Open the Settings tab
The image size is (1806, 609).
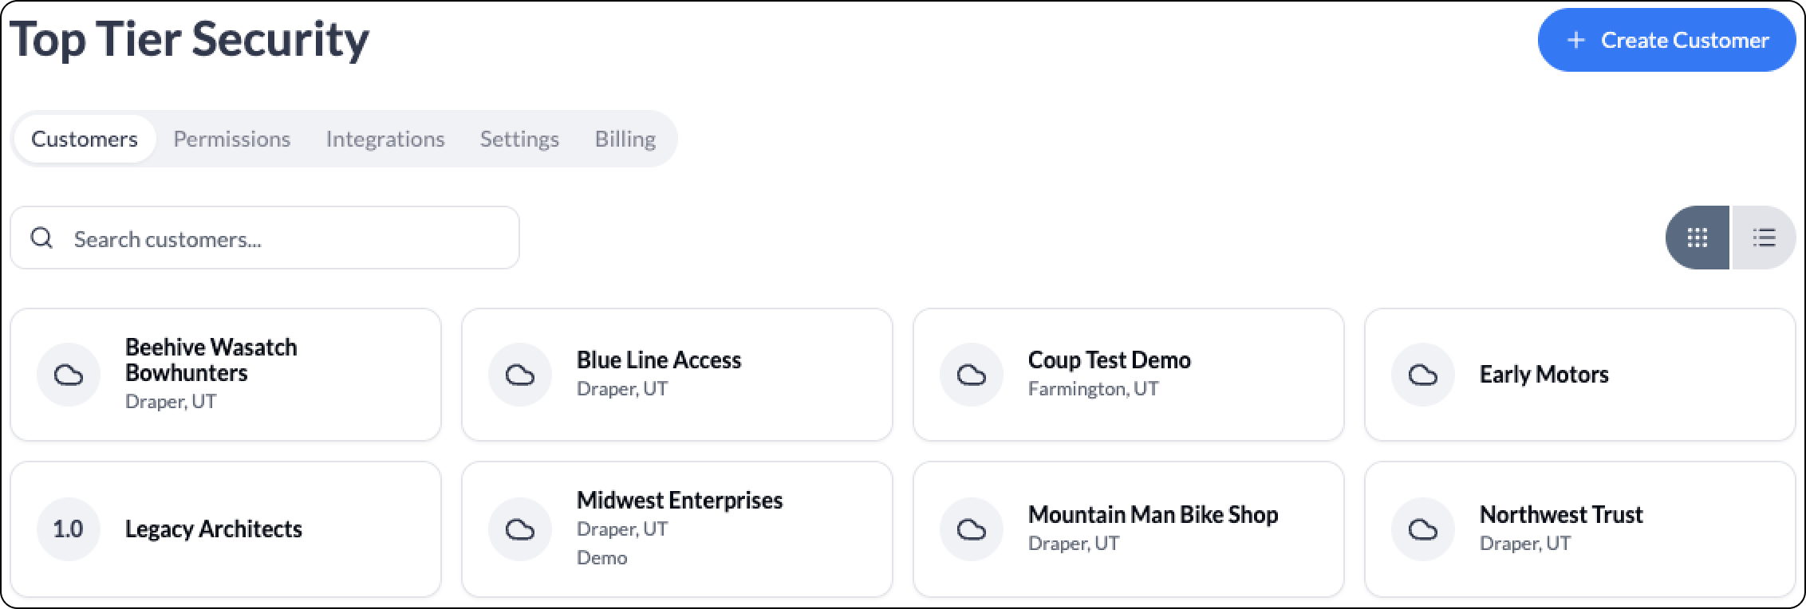(519, 139)
